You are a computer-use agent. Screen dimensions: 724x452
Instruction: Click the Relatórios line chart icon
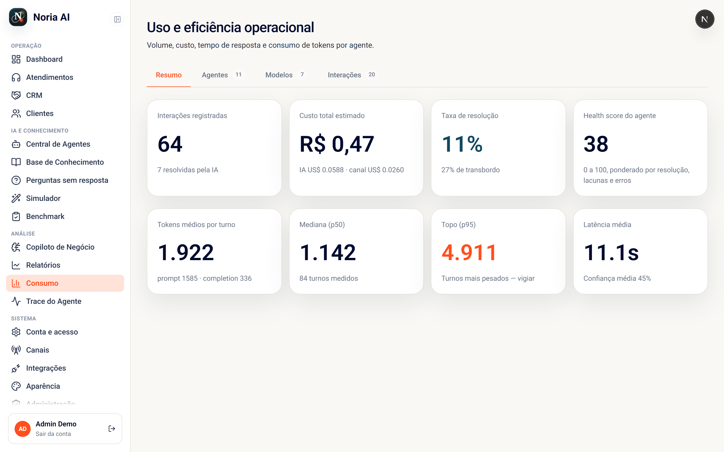(16, 265)
